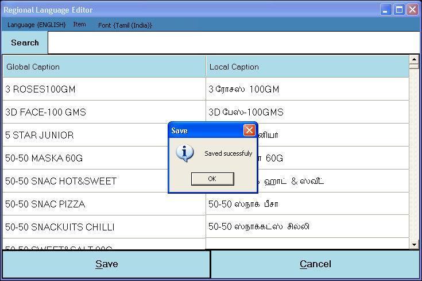This screenshot has width=422, height=281.
Task: Edit local caption for 3 ROSES100GM
Action: pos(307,89)
